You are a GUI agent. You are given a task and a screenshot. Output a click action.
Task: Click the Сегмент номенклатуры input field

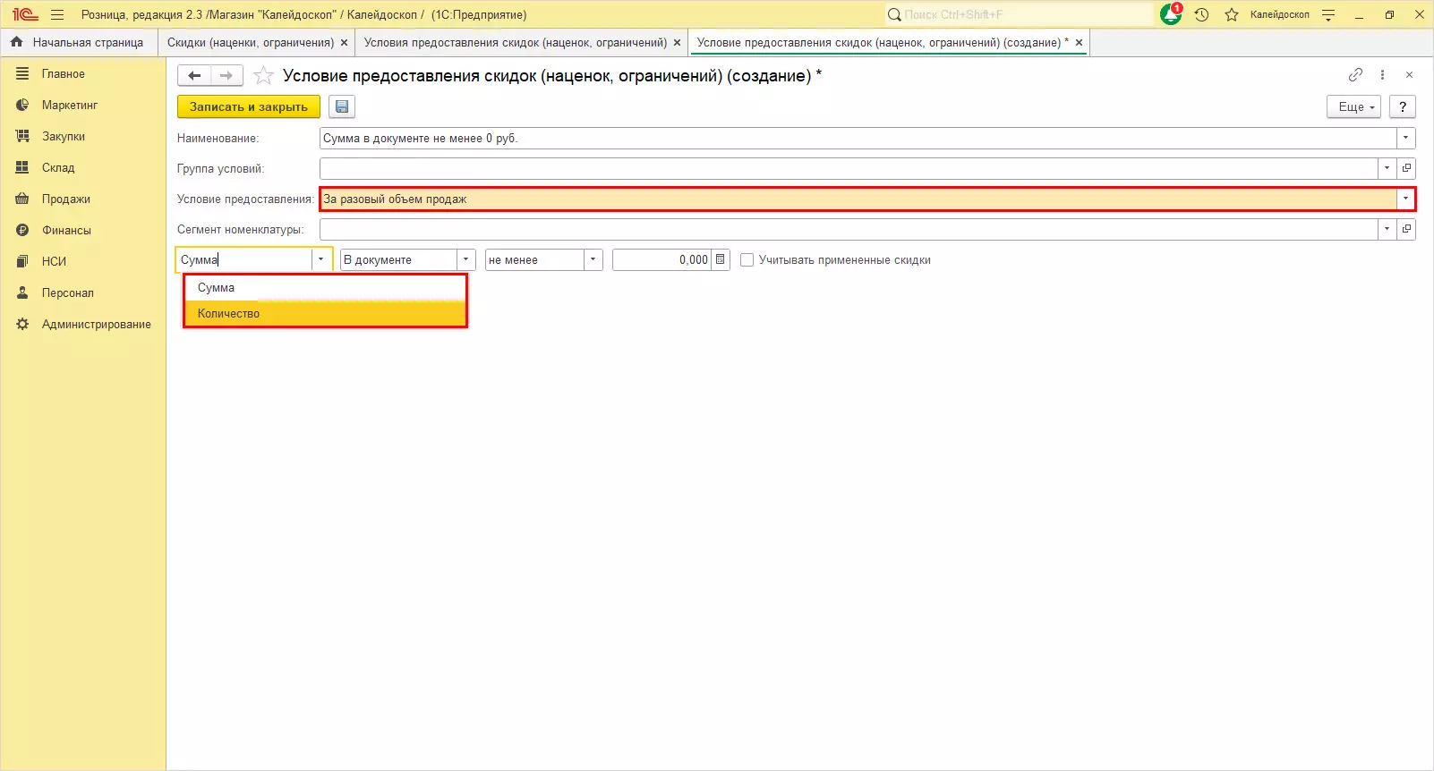(849, 229)
